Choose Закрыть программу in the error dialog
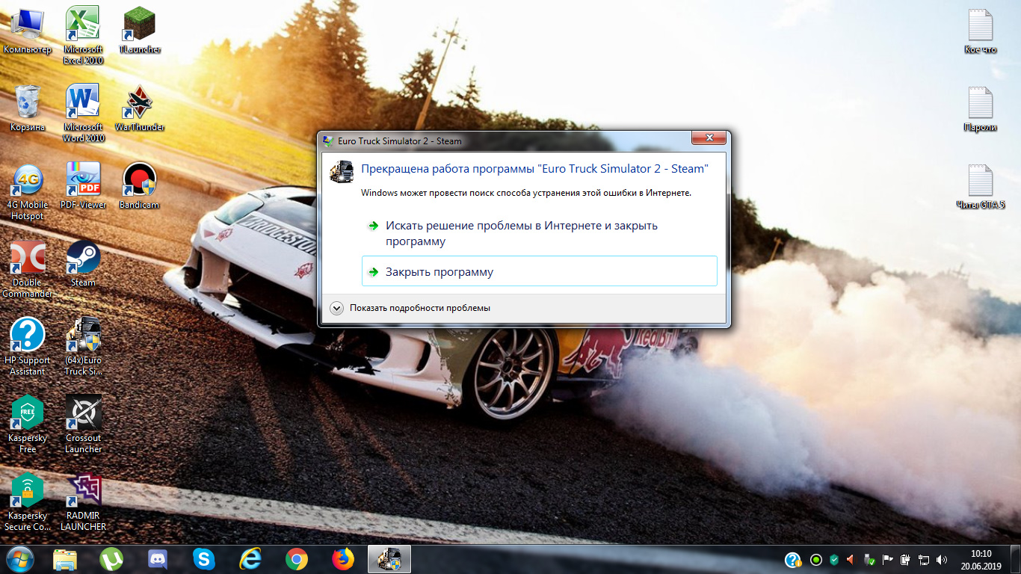Viewport: 1021px width, 574px height. point(539,272)
